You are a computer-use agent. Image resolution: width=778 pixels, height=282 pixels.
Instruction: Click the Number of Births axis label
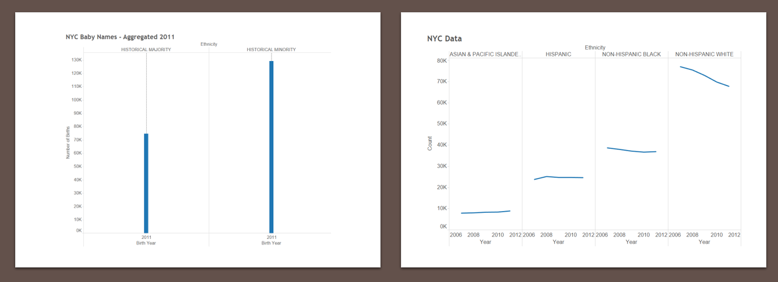pyautogui.click(x=68, y=142)
